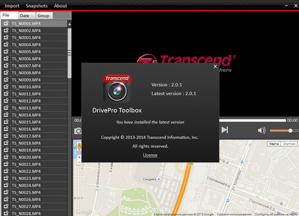The width and height of the screenshot is (299, 216).
Task: Click the video icon beside TS_N0028.MP4
Action: pyautogui.click(x=6, y=213)
